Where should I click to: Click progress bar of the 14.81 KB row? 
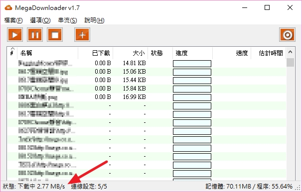coord(192,64)
